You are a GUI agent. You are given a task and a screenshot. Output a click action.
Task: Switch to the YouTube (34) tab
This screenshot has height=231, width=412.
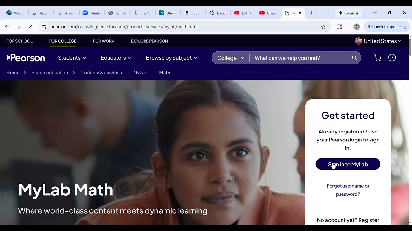[x=244, y=13]
